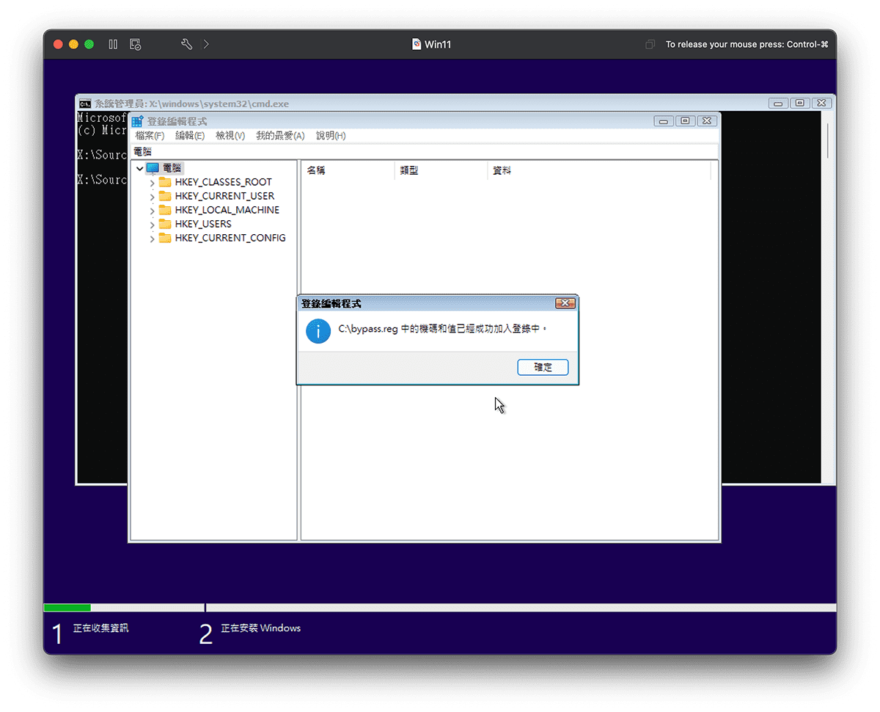The image size is (880, 712).
Task: Expand the HKEY_LOCAL_MACHINE node
Action: 152,209
